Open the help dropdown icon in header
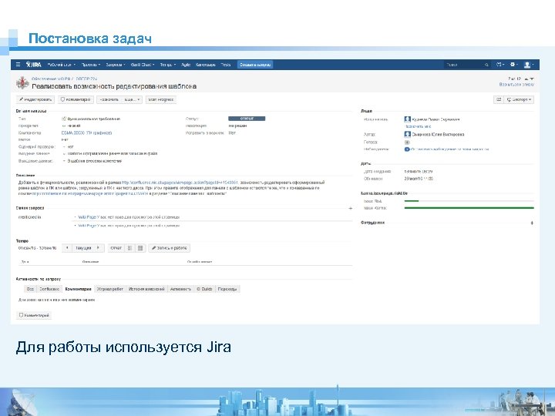 click(x=499, y=65)
